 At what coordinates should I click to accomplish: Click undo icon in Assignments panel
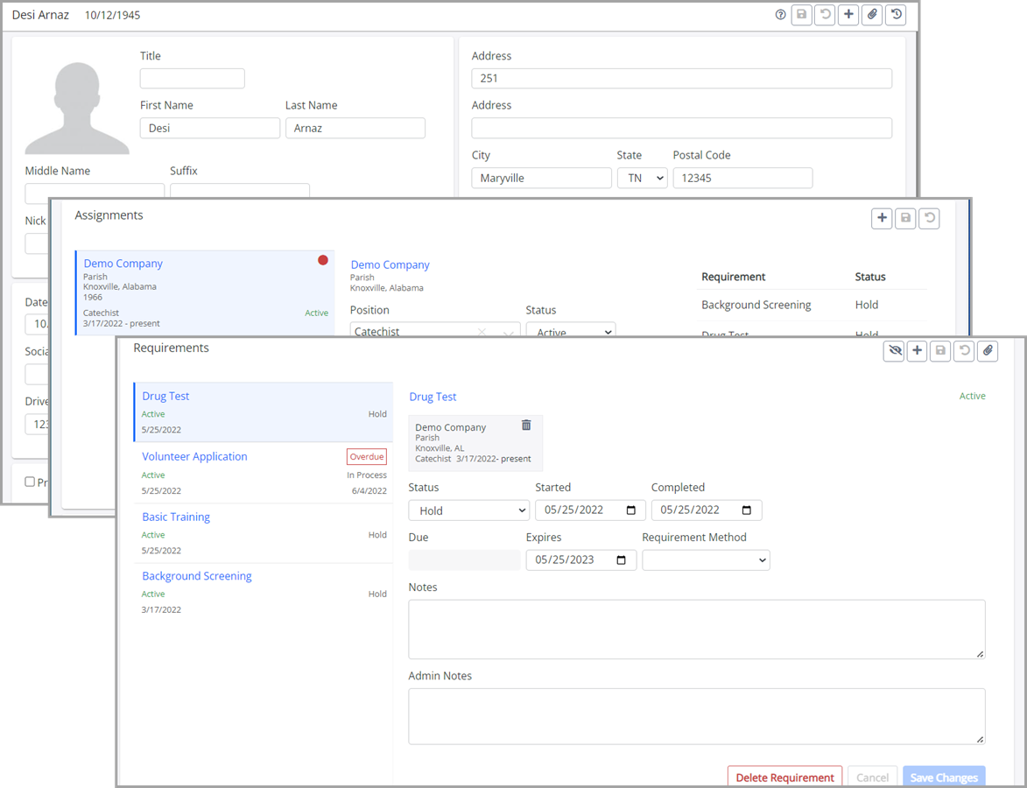pyautogui.click(x=930, y=218)
